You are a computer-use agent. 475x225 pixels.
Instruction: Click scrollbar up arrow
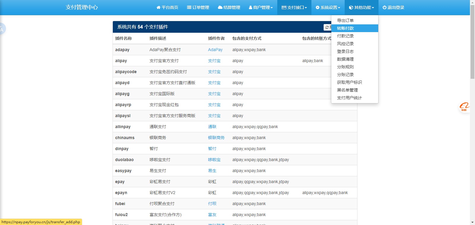tap(473, 2)
